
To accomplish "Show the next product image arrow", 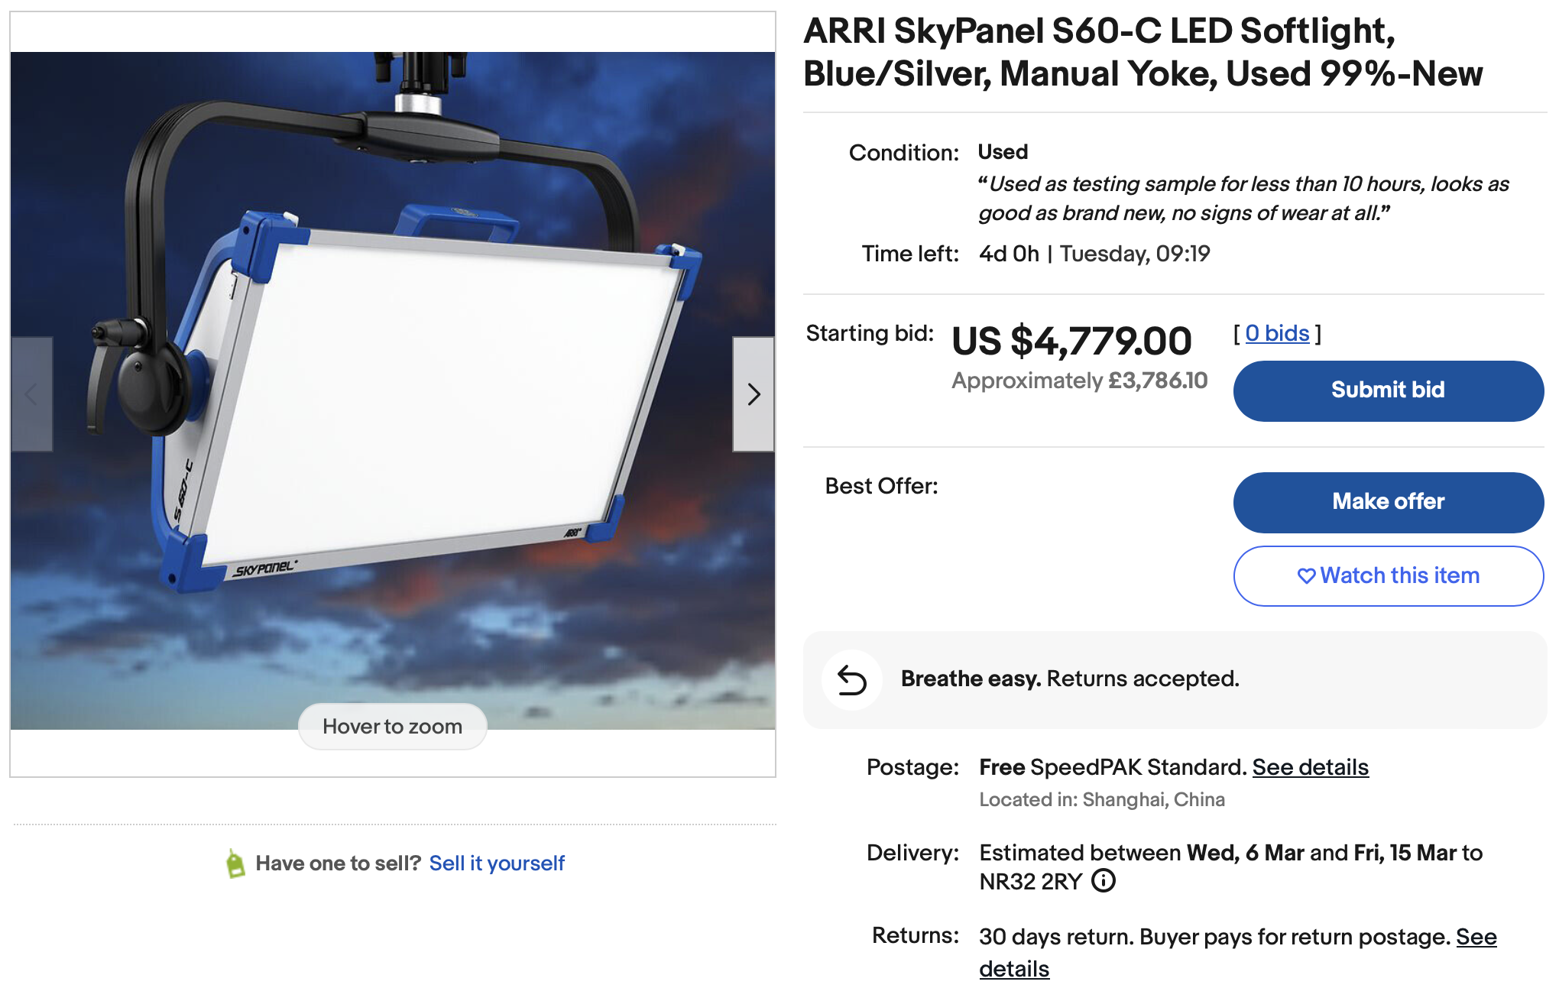I will point(754,394).
